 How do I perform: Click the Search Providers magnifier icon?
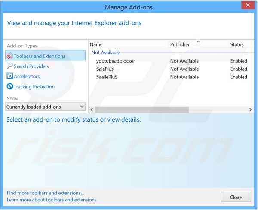click(10, 66)
